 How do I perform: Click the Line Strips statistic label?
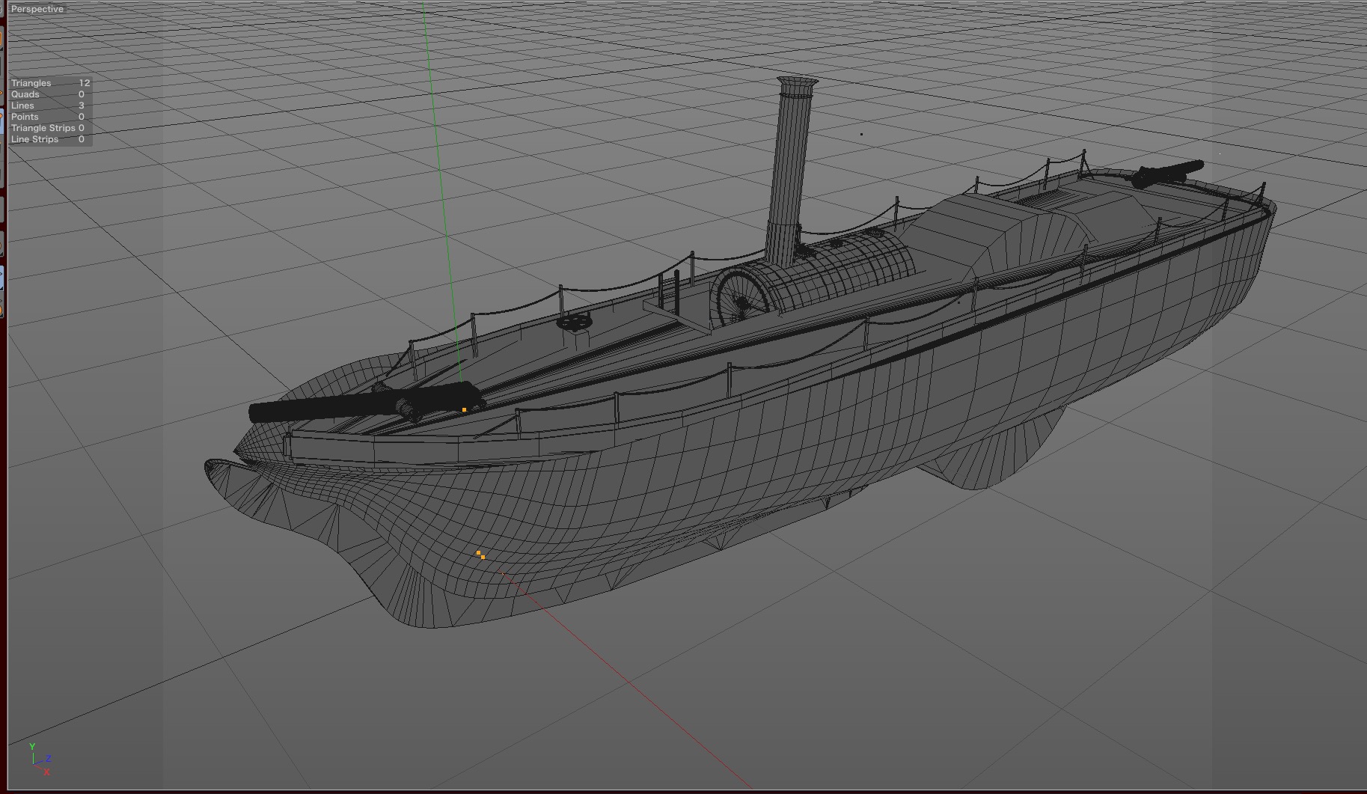pos(34,139)
